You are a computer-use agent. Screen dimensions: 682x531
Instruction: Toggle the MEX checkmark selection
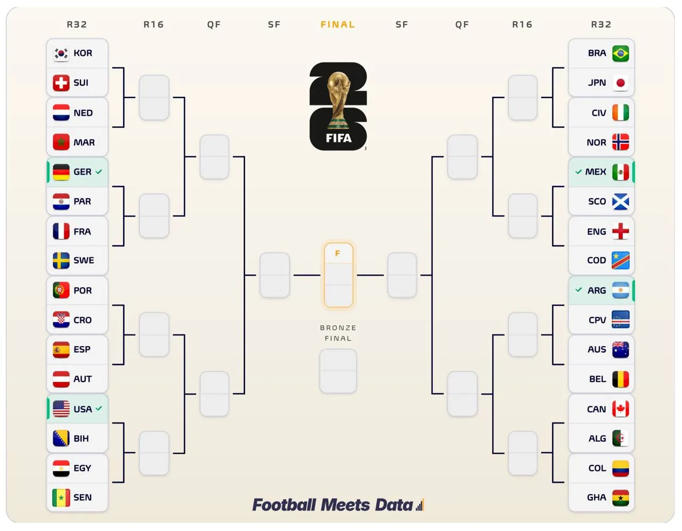click(x=579, y=171)
